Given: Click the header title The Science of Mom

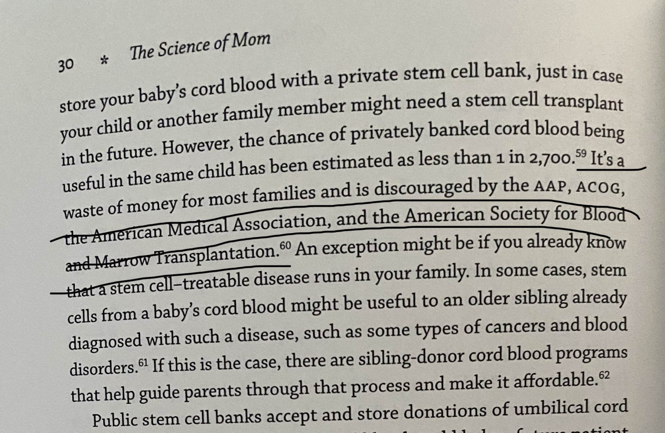Looking at the screenshot, I should pos(200,47).
